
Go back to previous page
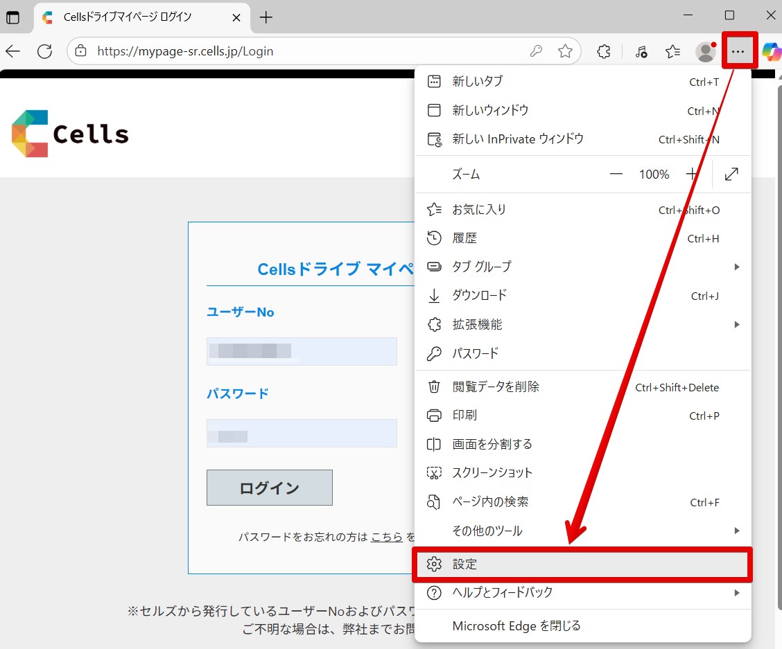click(x=13, y=51)
